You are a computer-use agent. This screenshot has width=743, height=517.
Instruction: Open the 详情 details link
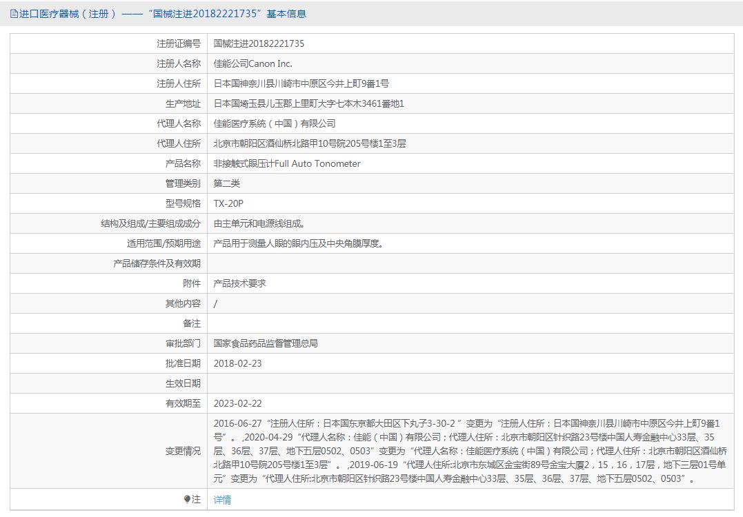[x=222, y=500]
